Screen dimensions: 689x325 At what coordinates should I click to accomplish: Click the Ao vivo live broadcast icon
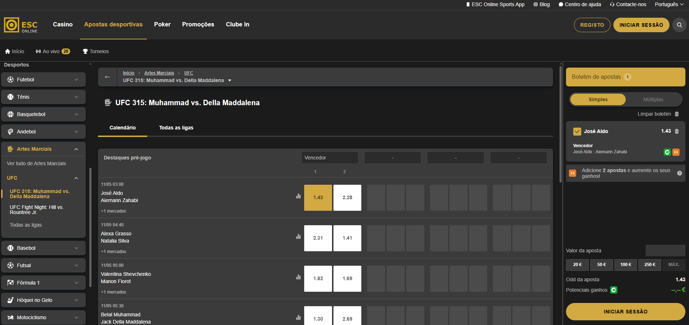[38, 51]
